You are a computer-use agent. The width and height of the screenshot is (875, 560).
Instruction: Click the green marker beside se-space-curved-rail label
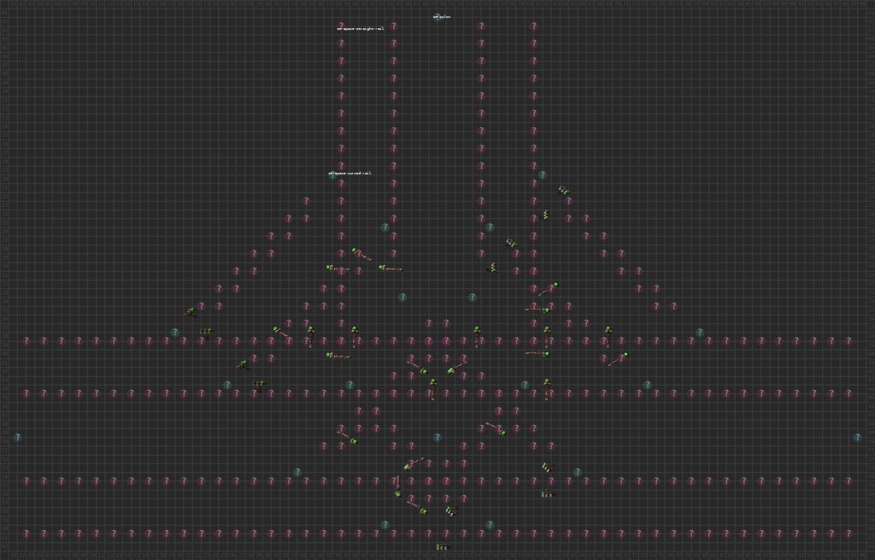333,174
